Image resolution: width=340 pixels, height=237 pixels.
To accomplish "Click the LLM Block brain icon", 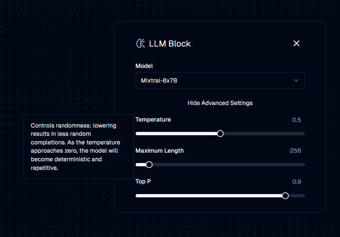I will tap(140, 43).
